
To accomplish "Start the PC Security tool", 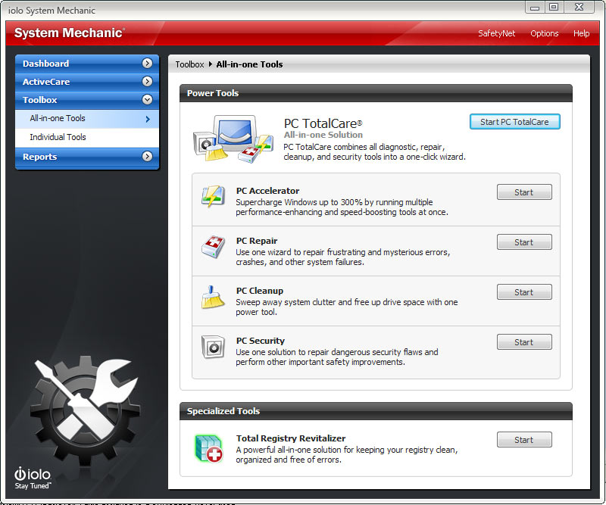I will coord(524,342).
